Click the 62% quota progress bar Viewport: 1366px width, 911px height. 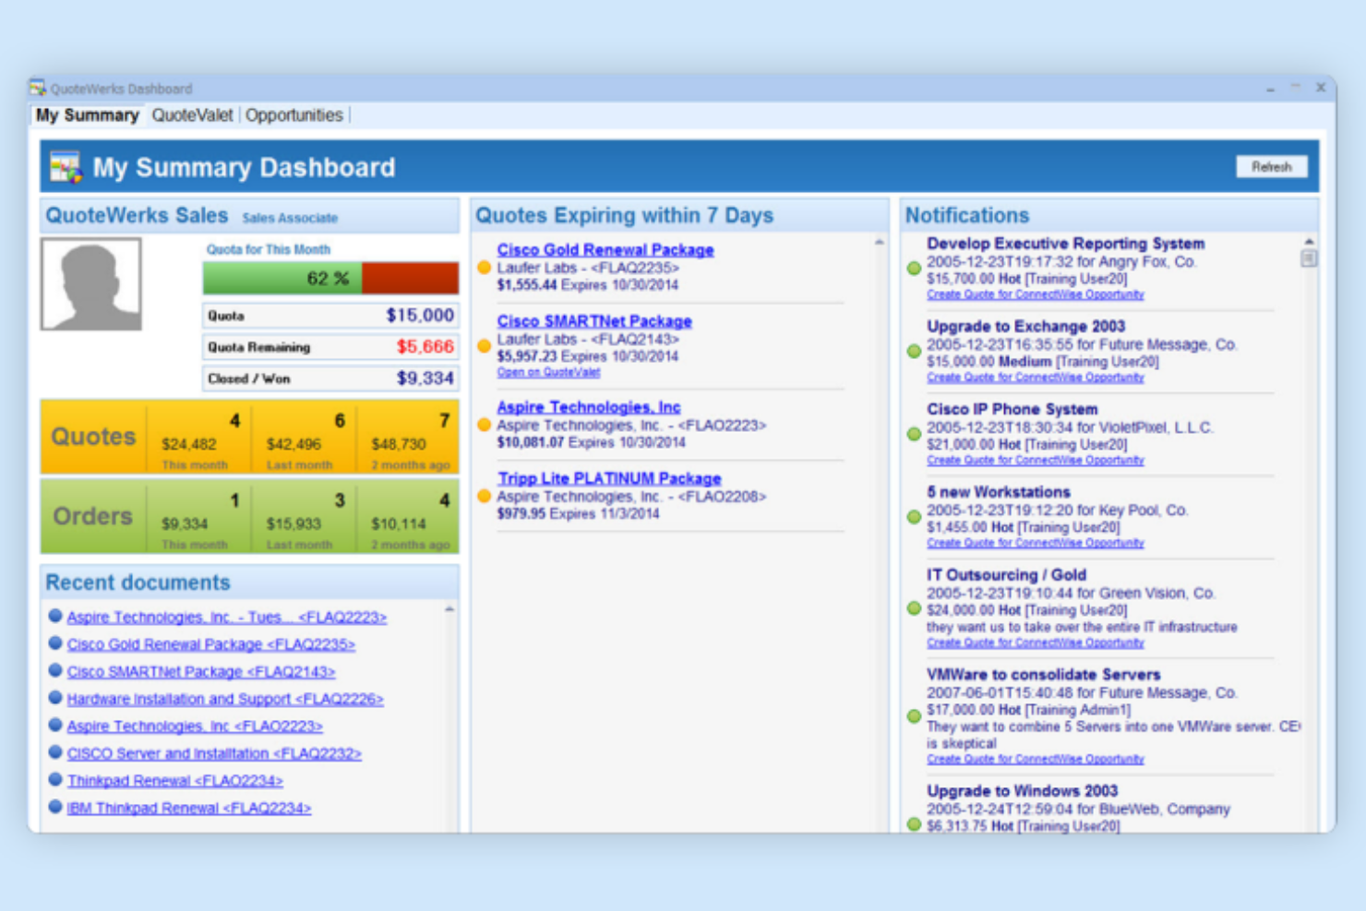point(330,278)
